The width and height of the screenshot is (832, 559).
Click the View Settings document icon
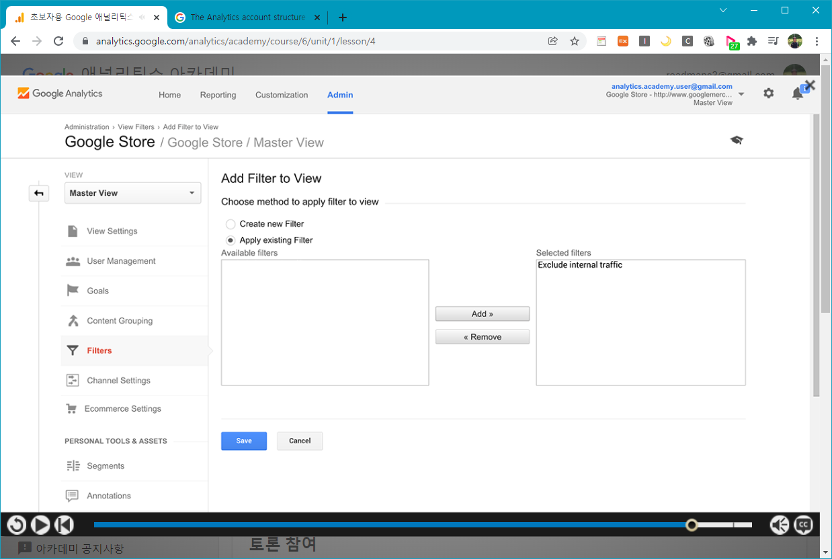pos(73,231)
